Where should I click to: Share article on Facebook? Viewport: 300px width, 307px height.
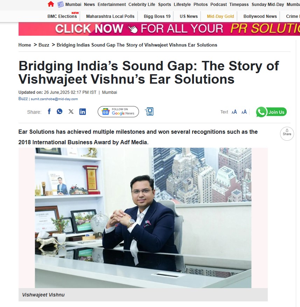(x=49, y=112)
